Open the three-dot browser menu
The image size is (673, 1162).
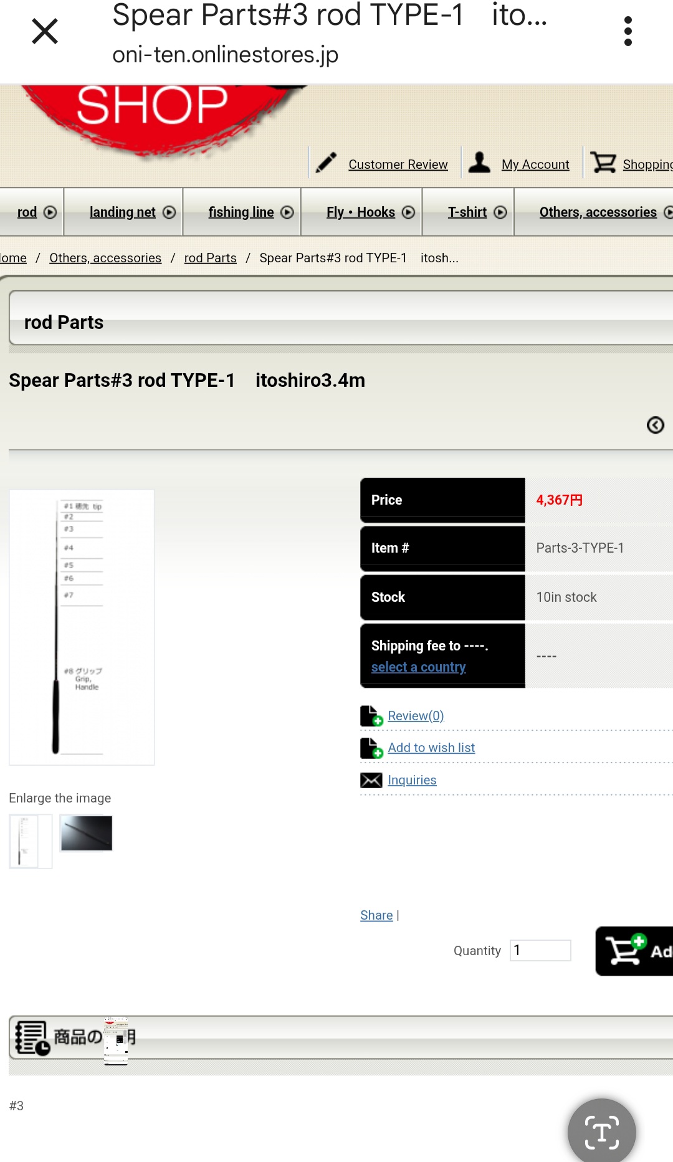click(628, 31)
